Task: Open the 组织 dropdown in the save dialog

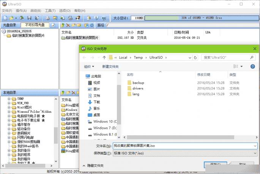Action: 89,67
